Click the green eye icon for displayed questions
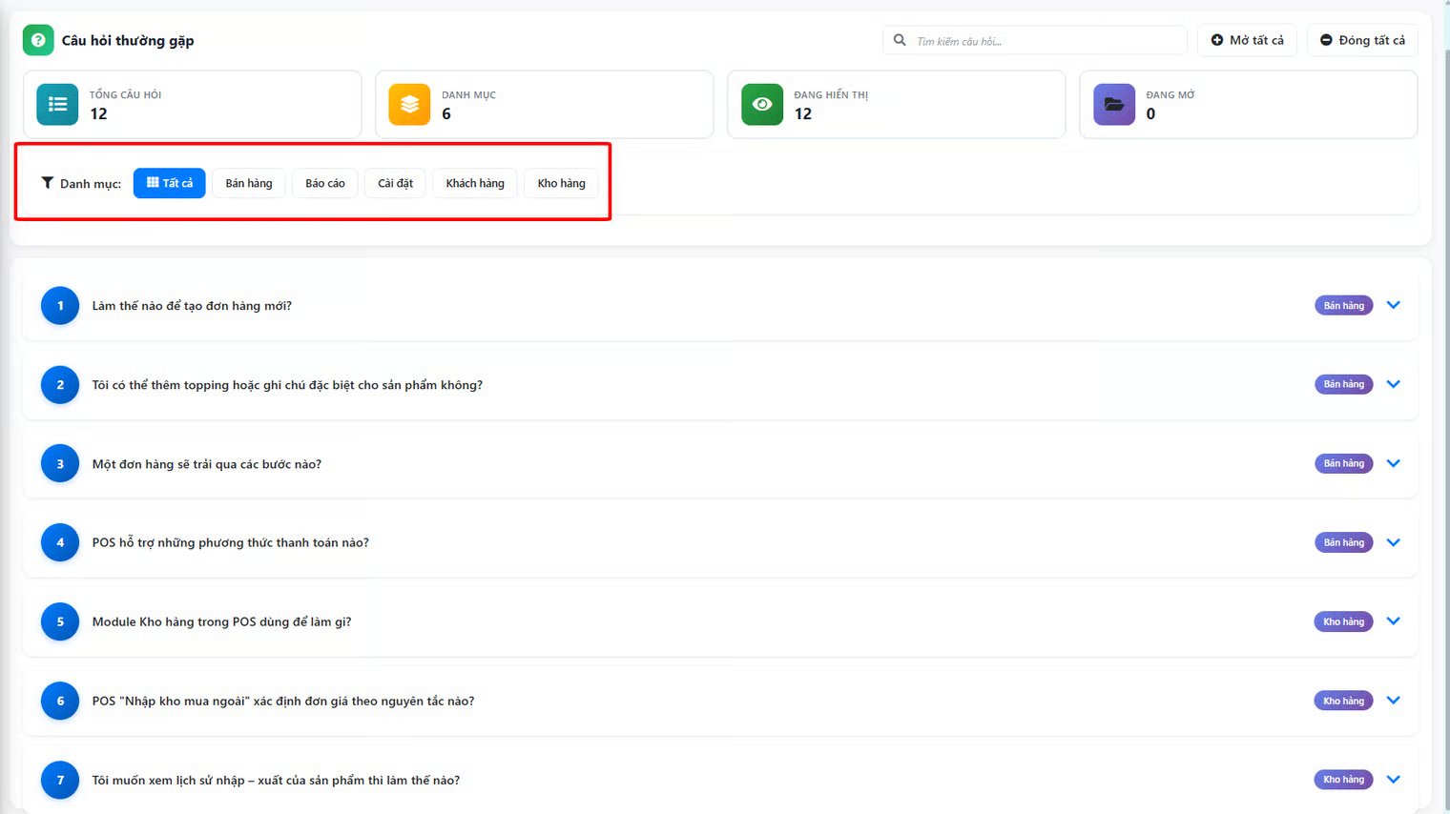Screen dimensions: 1450x814 [762, 105]
